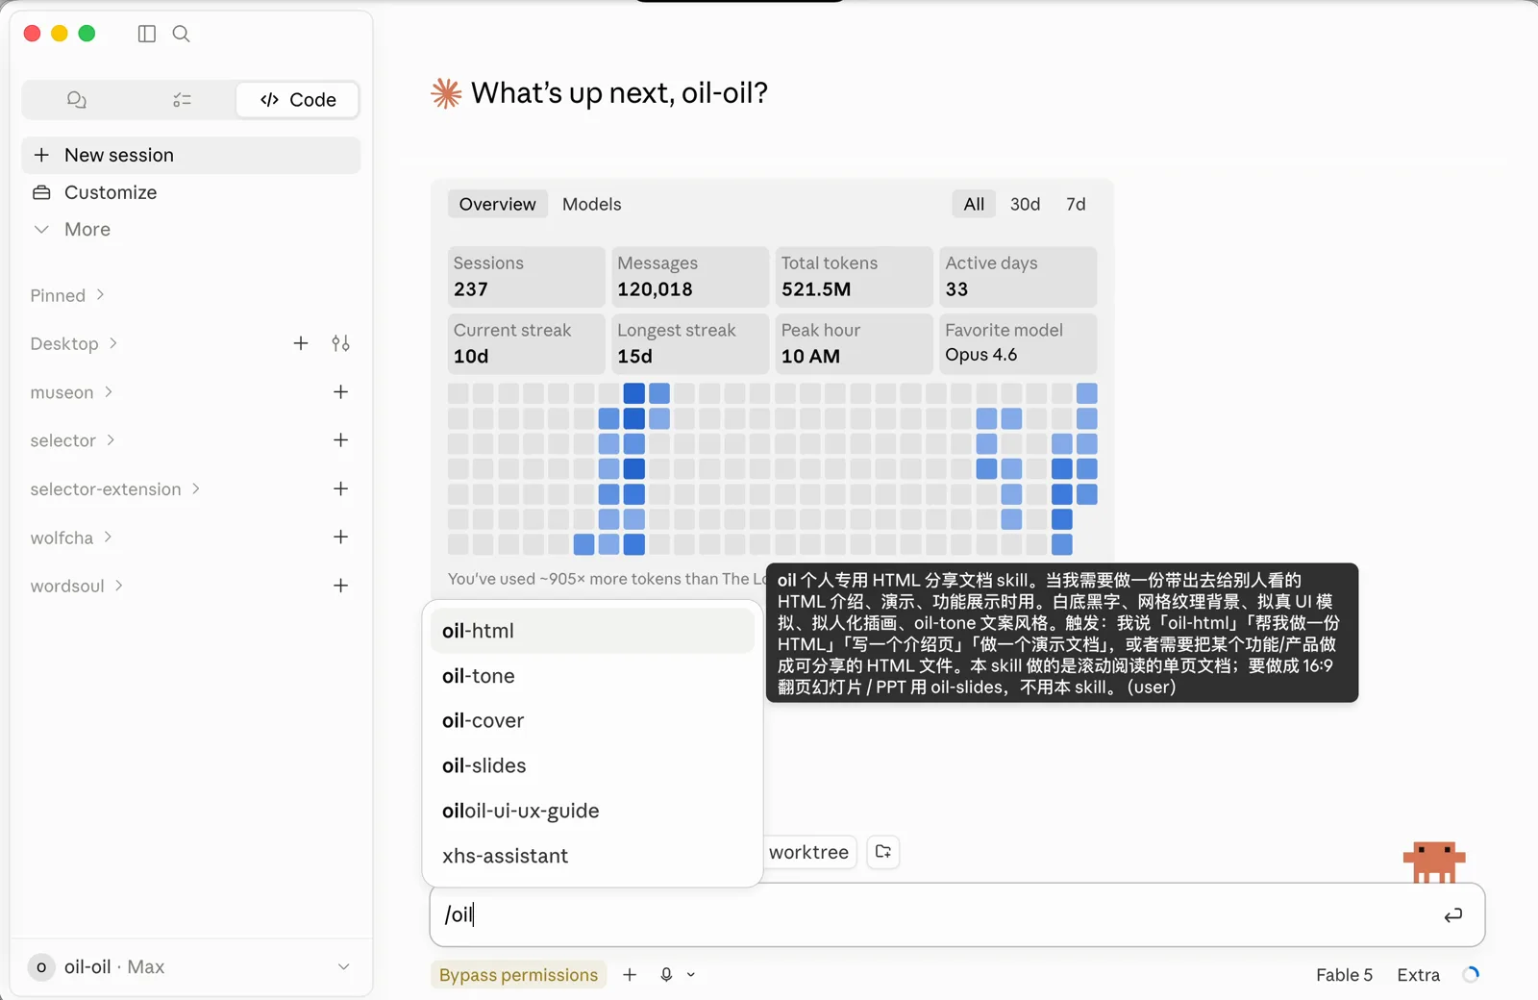
Task: Choose the 30d time range
Action: (1025, 204)
